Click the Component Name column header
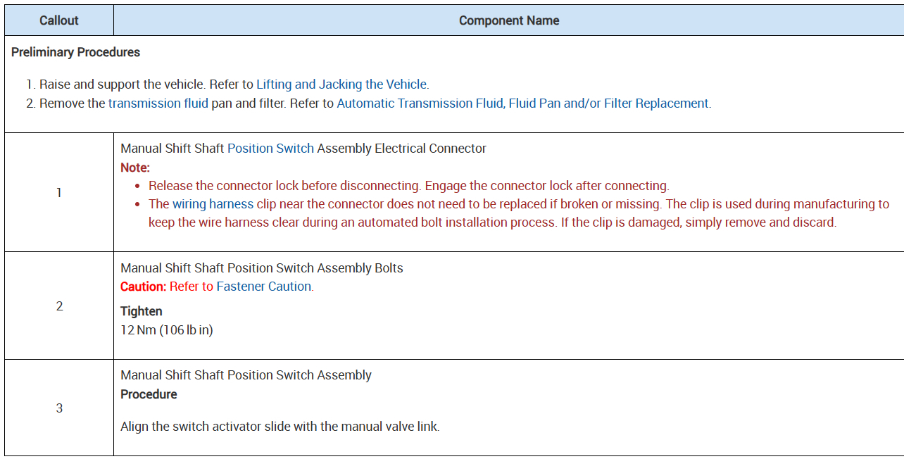This screenshot has height=459, width=904. 508,20
